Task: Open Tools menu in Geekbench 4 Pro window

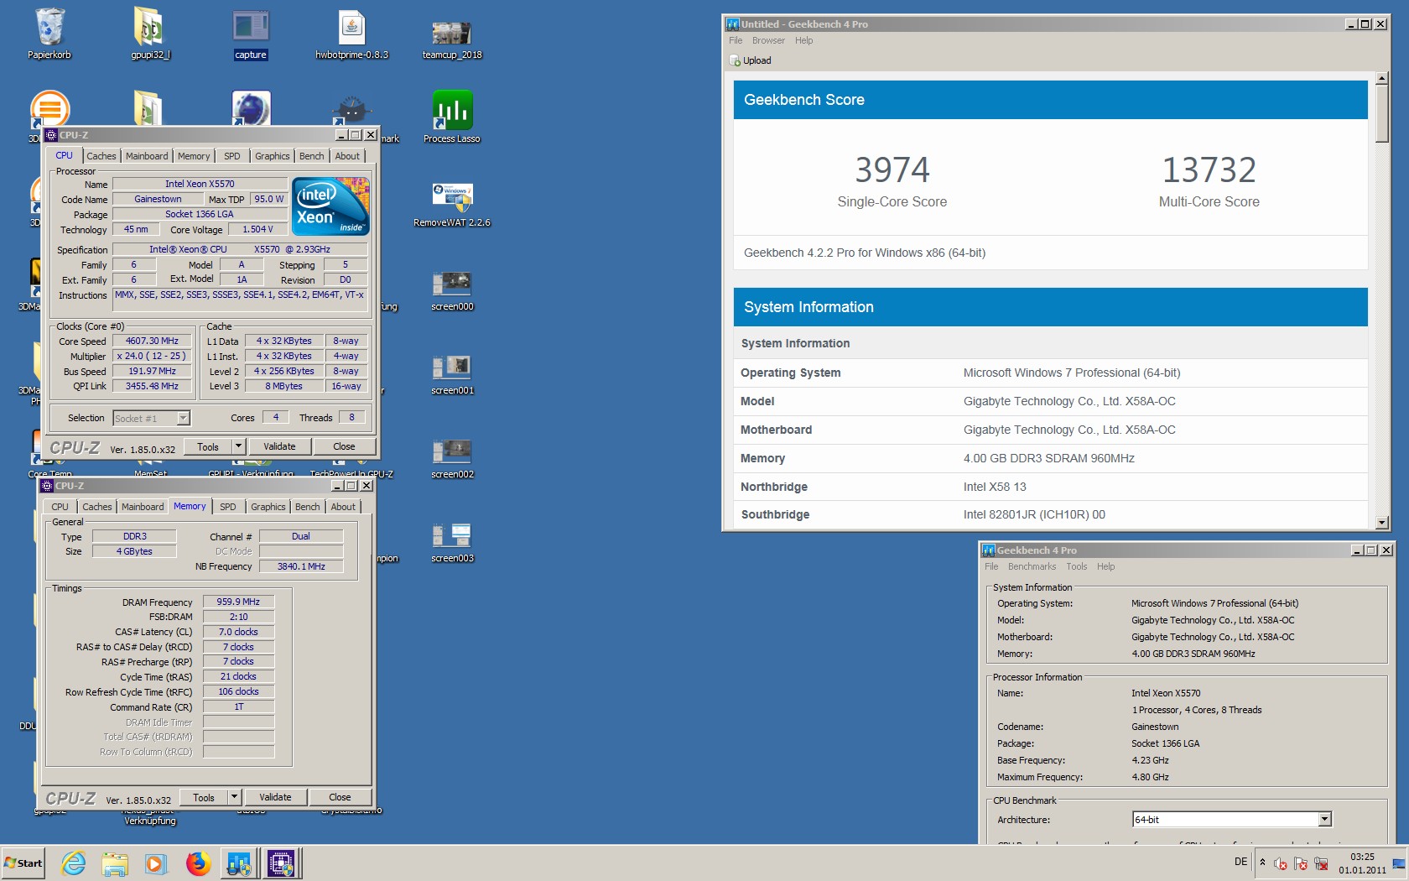Action: (x=1077, y=566)
